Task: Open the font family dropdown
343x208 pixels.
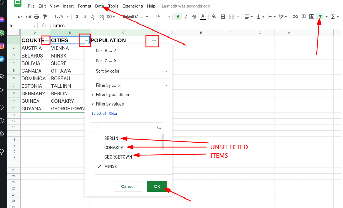Action: coord(136,16)
